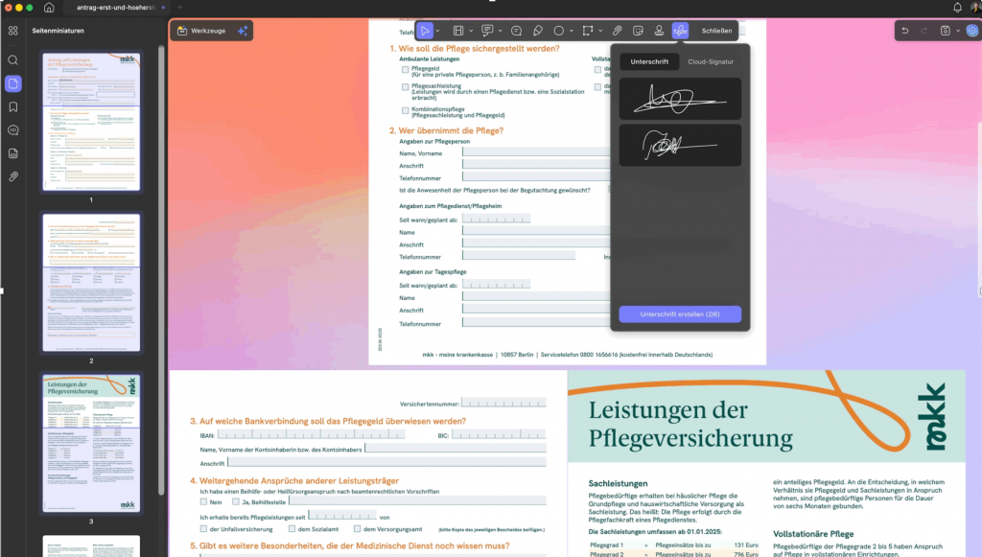Select the stamp tool
982x557 pixels.
[x=659, y=31]
